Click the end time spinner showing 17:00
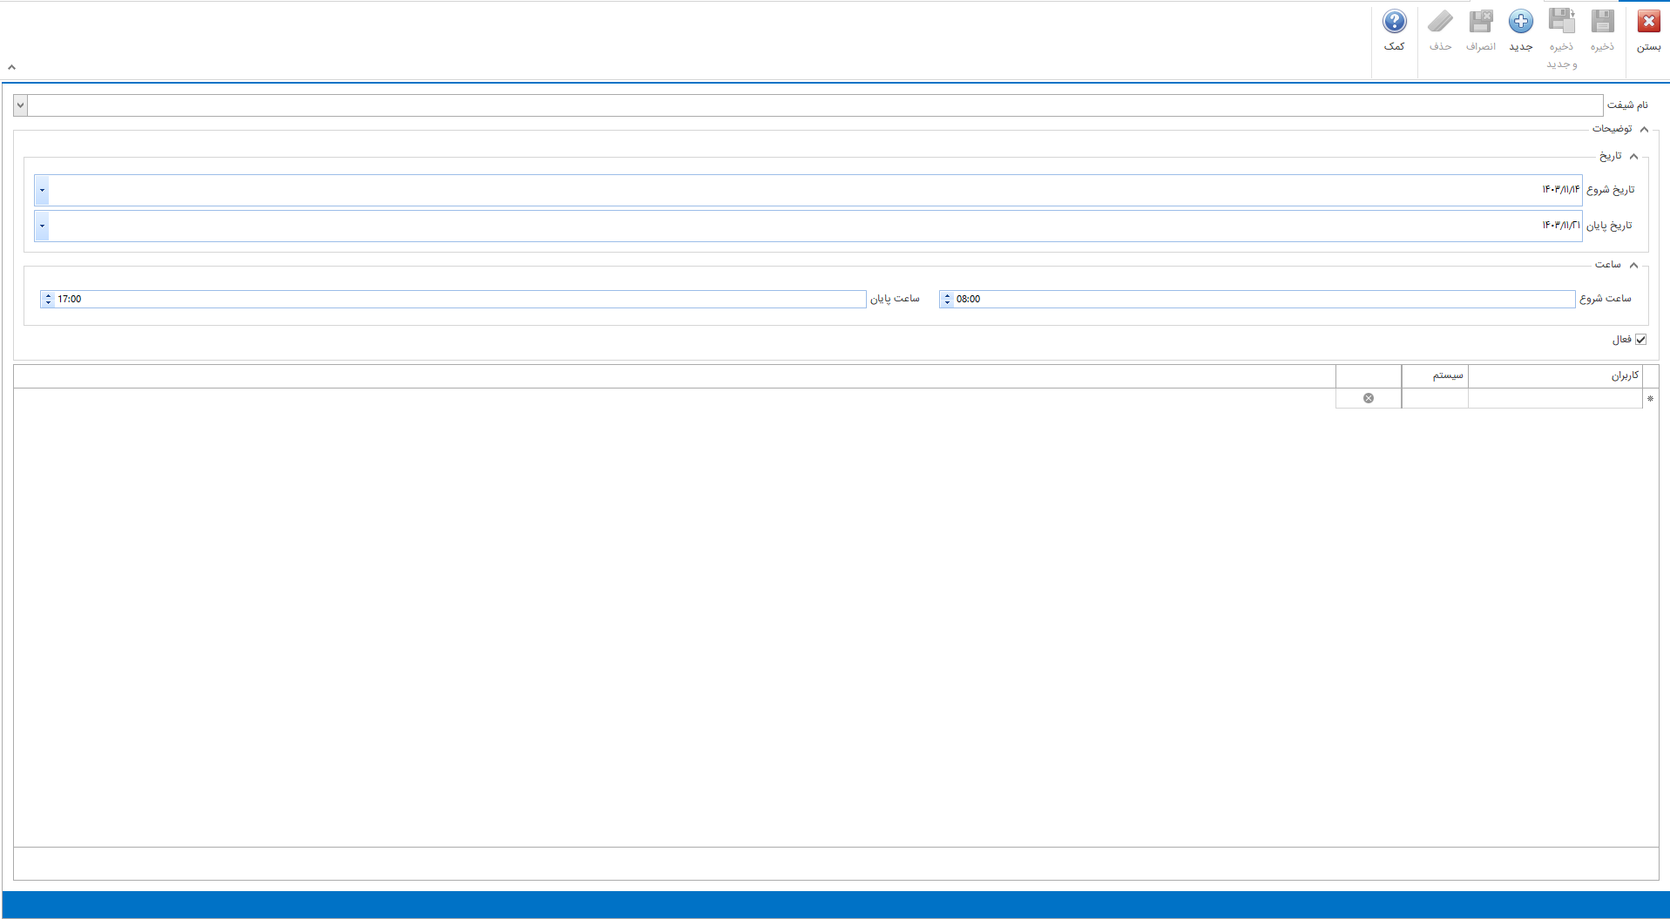The image size is (1670, 919). tap(48, 299)
